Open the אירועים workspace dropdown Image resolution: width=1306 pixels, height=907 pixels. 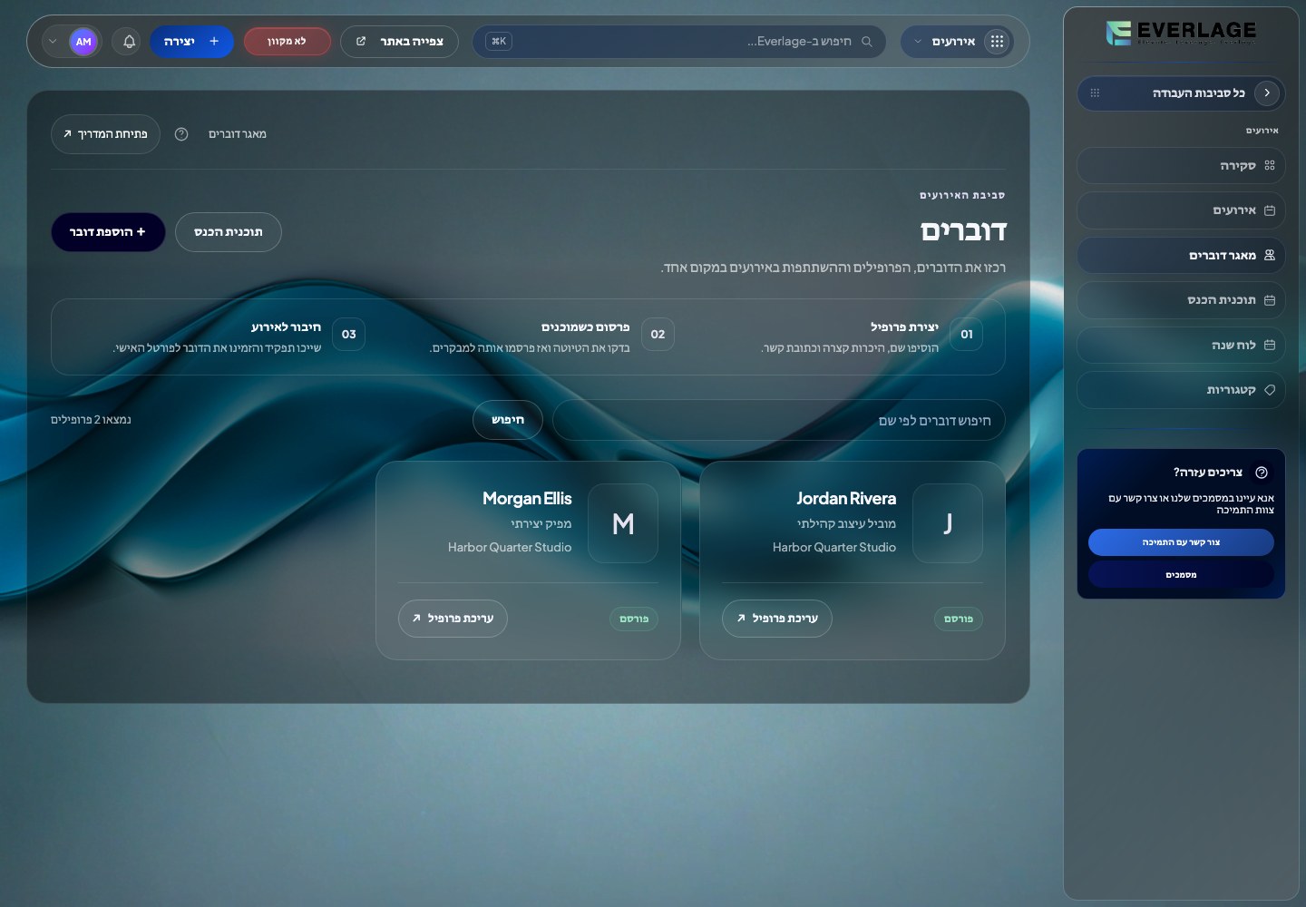click(x=956, y=42)
